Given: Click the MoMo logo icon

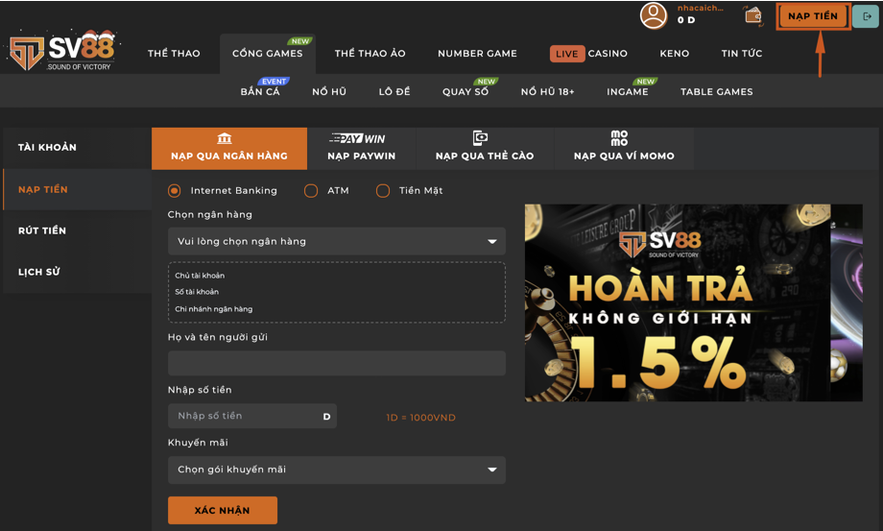Looking at the screenshot, I should pos(619,138).
